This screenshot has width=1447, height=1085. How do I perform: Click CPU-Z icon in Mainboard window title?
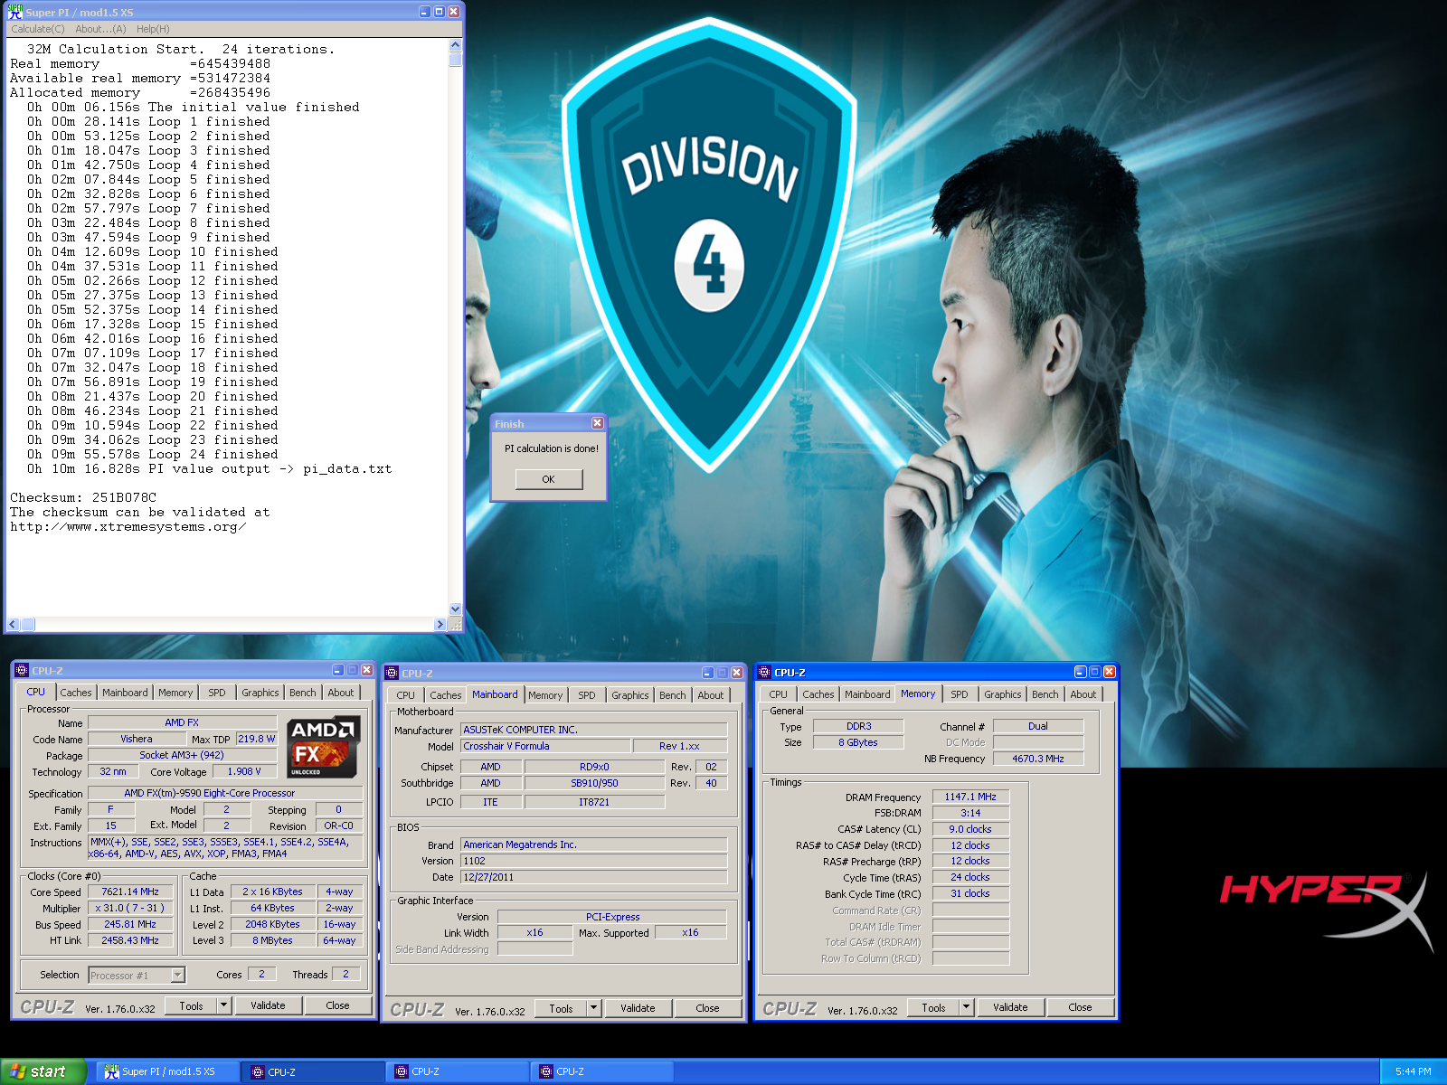[392, 673]
